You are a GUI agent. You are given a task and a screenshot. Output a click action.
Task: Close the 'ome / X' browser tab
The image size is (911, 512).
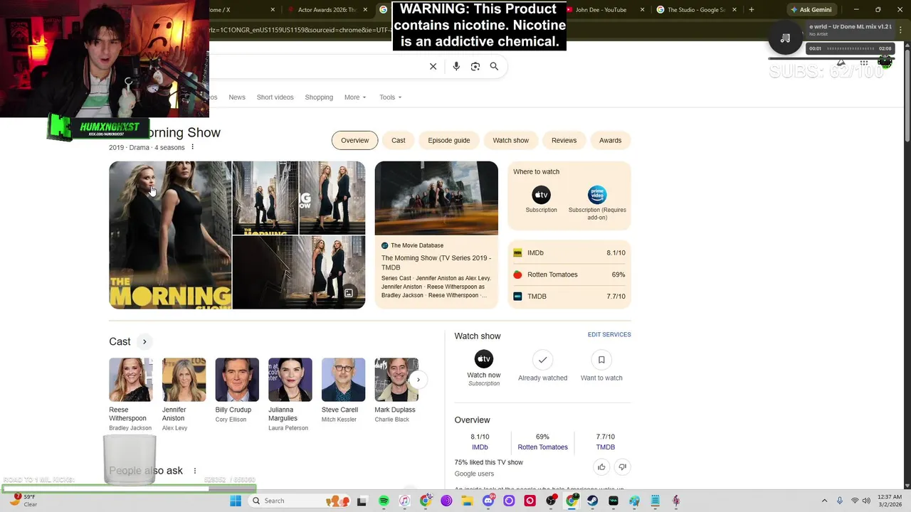pyautogui.click(x=273, y=10)
